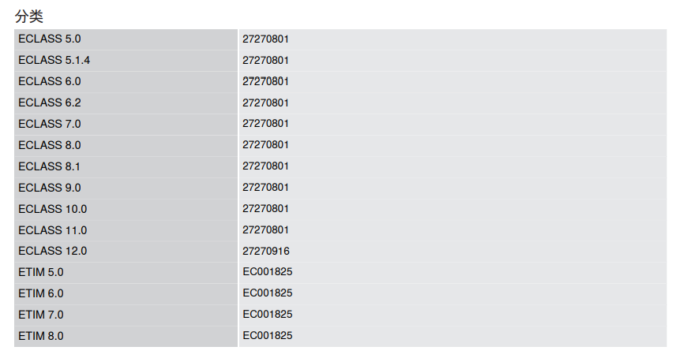Select the 27270801 value beside ECLASS 5.0
Image resolution: width=679 pixels, height=358 pixels.
[x=265, y=39]
